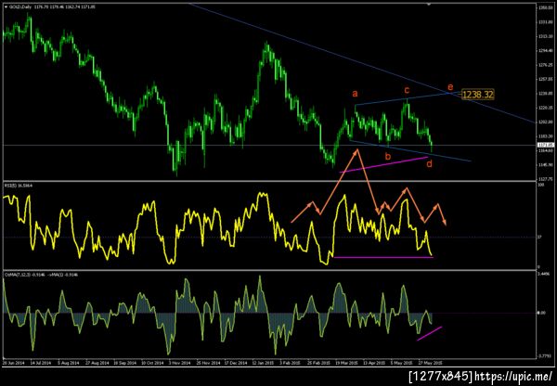Click the RSI level value 37 on scale
557x386 pixels.
538,237
